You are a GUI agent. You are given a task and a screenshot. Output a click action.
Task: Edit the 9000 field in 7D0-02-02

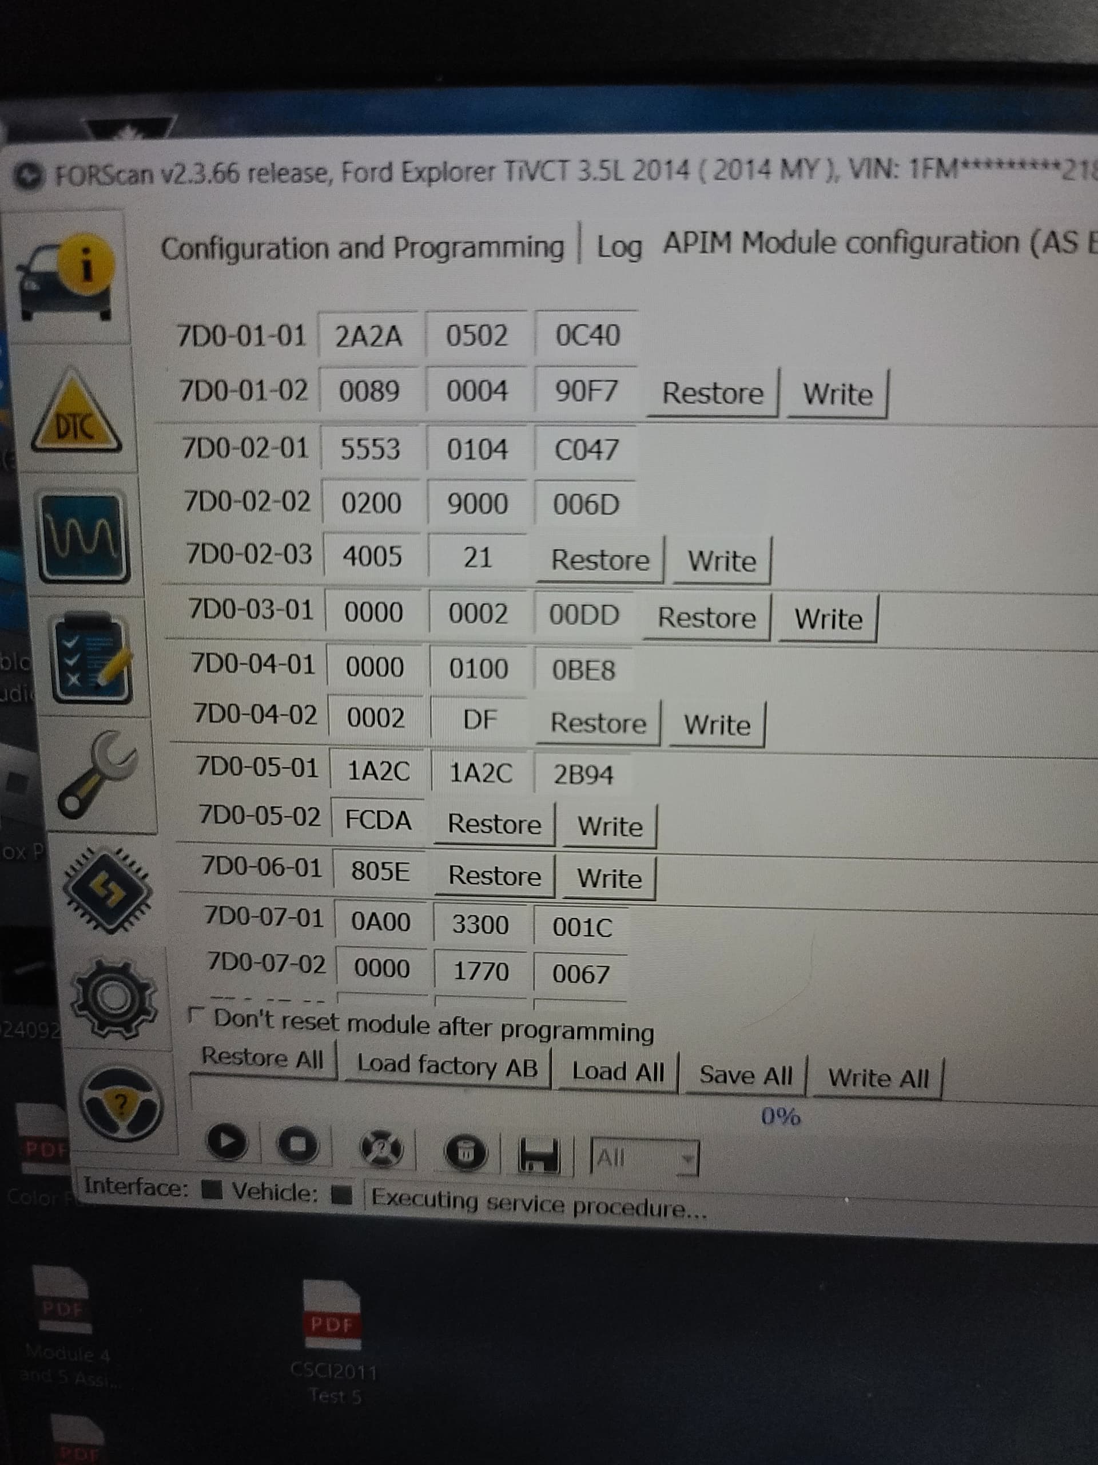click(x=477, y=505)
